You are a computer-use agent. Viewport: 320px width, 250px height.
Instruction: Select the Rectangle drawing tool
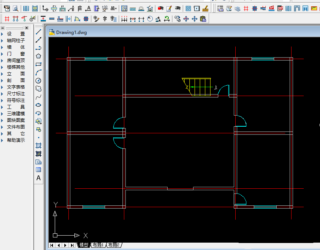38,64
